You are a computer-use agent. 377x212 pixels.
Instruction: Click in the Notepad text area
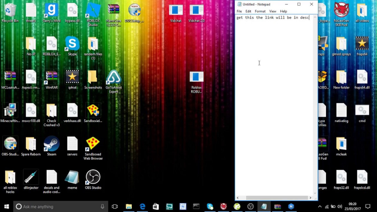click(274, 105)
